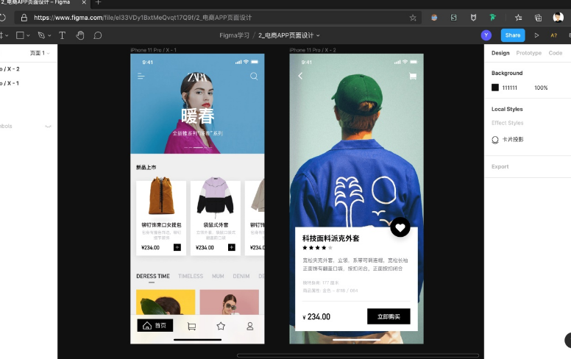Click the lock icon in address bar
Image resolution: width=571 pixels, height=359 pixels.
click(x=24, y=18)
